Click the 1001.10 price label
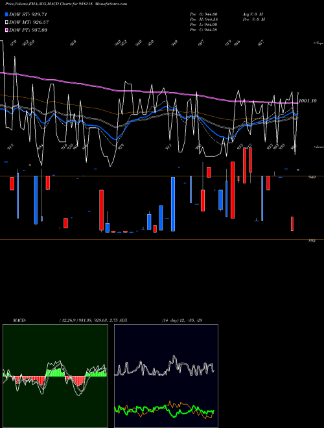Viewport: 324px width, 428px height. [x=308, y=101]
